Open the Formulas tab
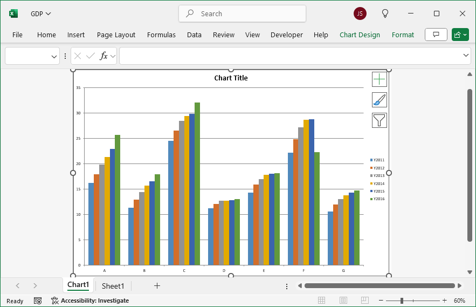The width and height of the screenshot is (476, 307). pyautogui.click(x=161, y=35)
